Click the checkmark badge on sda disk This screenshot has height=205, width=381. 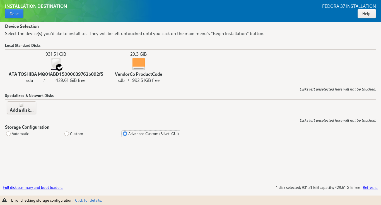tap(59, 67)
